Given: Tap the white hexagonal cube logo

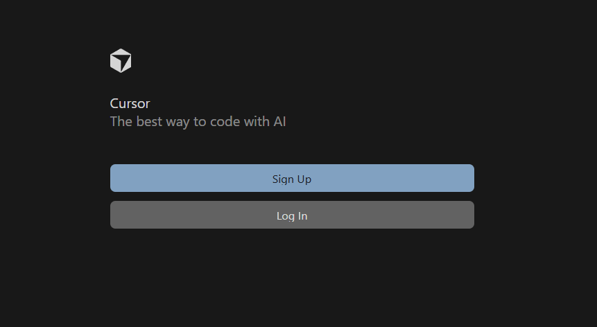Looking at the screenshot, I should click(x=121, y=61).
